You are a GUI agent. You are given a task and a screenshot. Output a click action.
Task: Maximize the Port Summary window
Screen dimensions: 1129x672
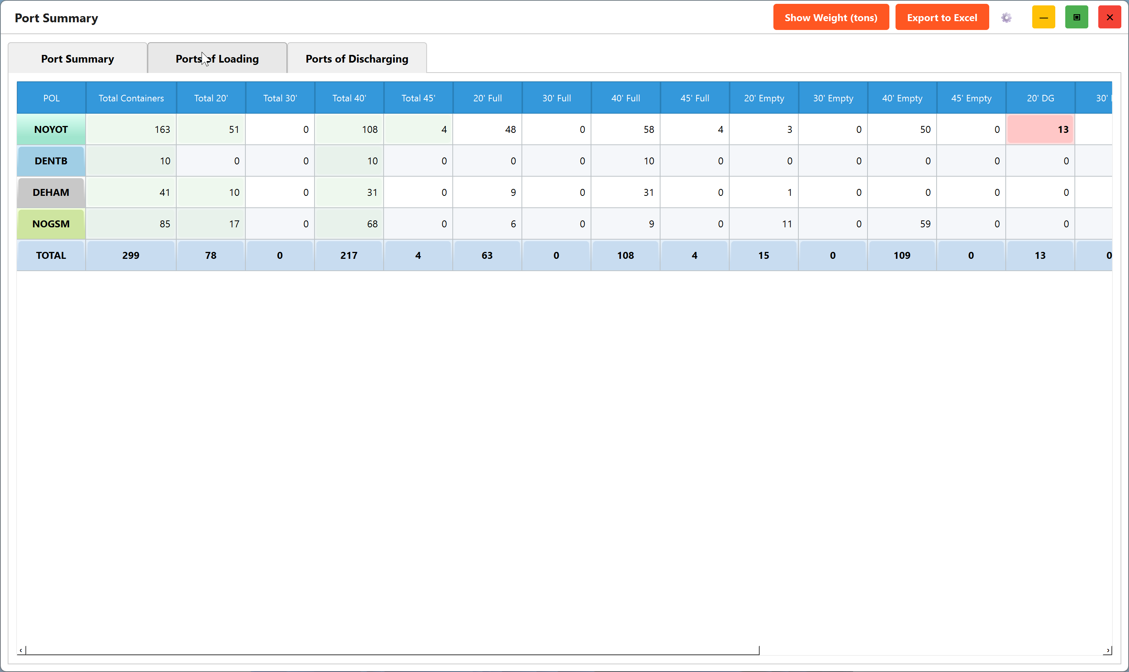click(1076, 17)
